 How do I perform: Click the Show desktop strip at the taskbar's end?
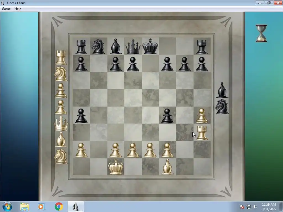(x=281, y=206)
